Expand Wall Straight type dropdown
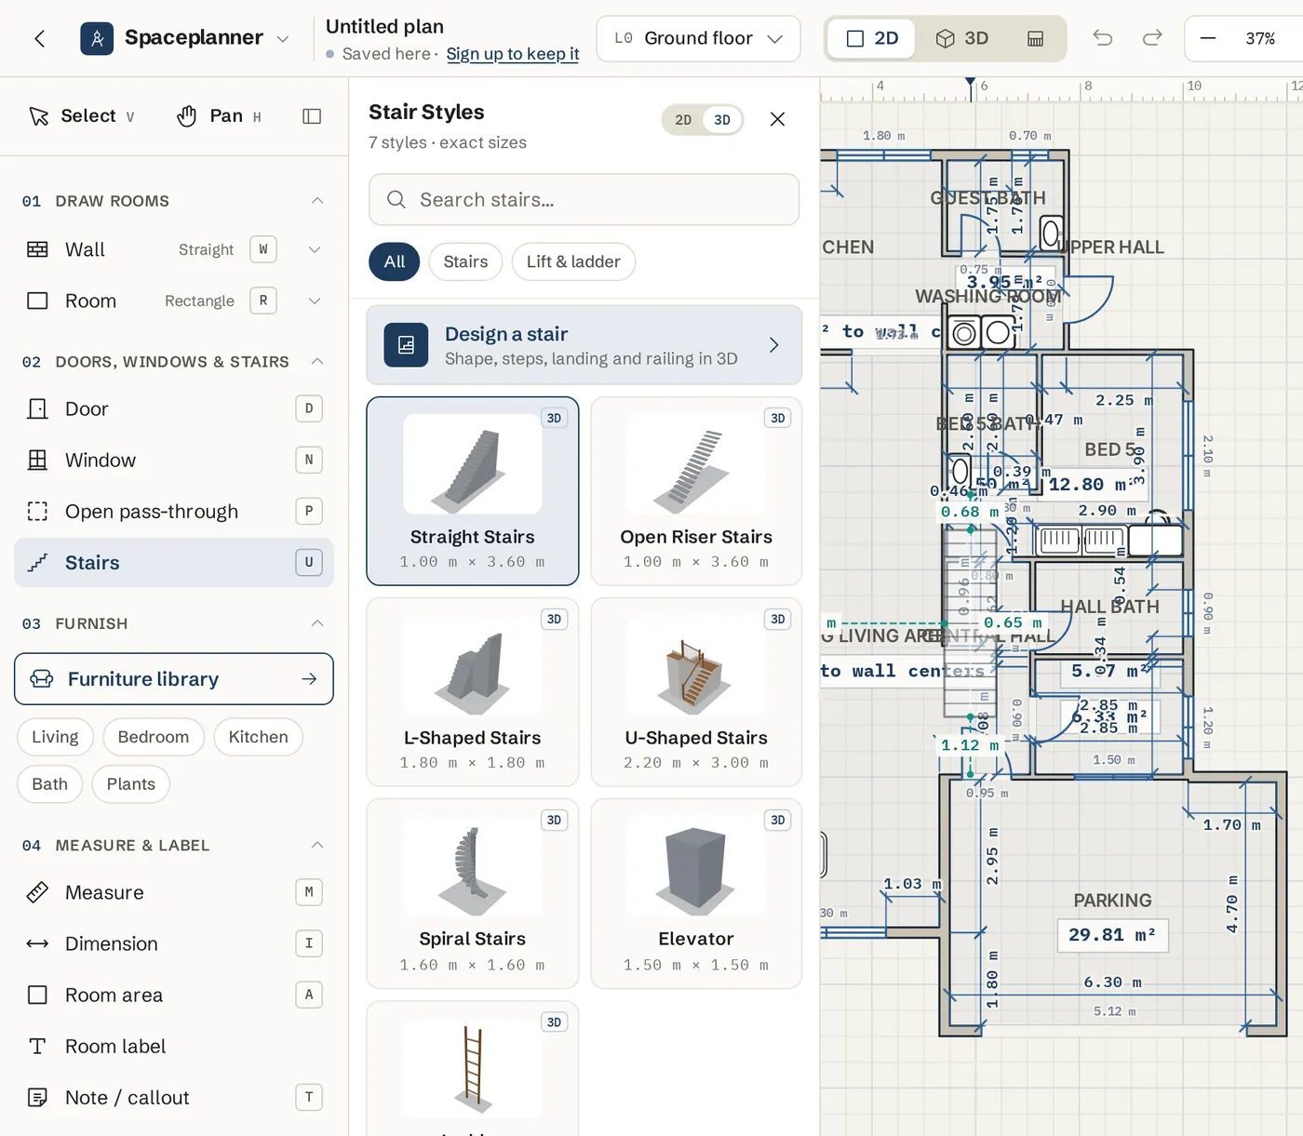The image size is (1303, 1136). (x=315, y=249)
